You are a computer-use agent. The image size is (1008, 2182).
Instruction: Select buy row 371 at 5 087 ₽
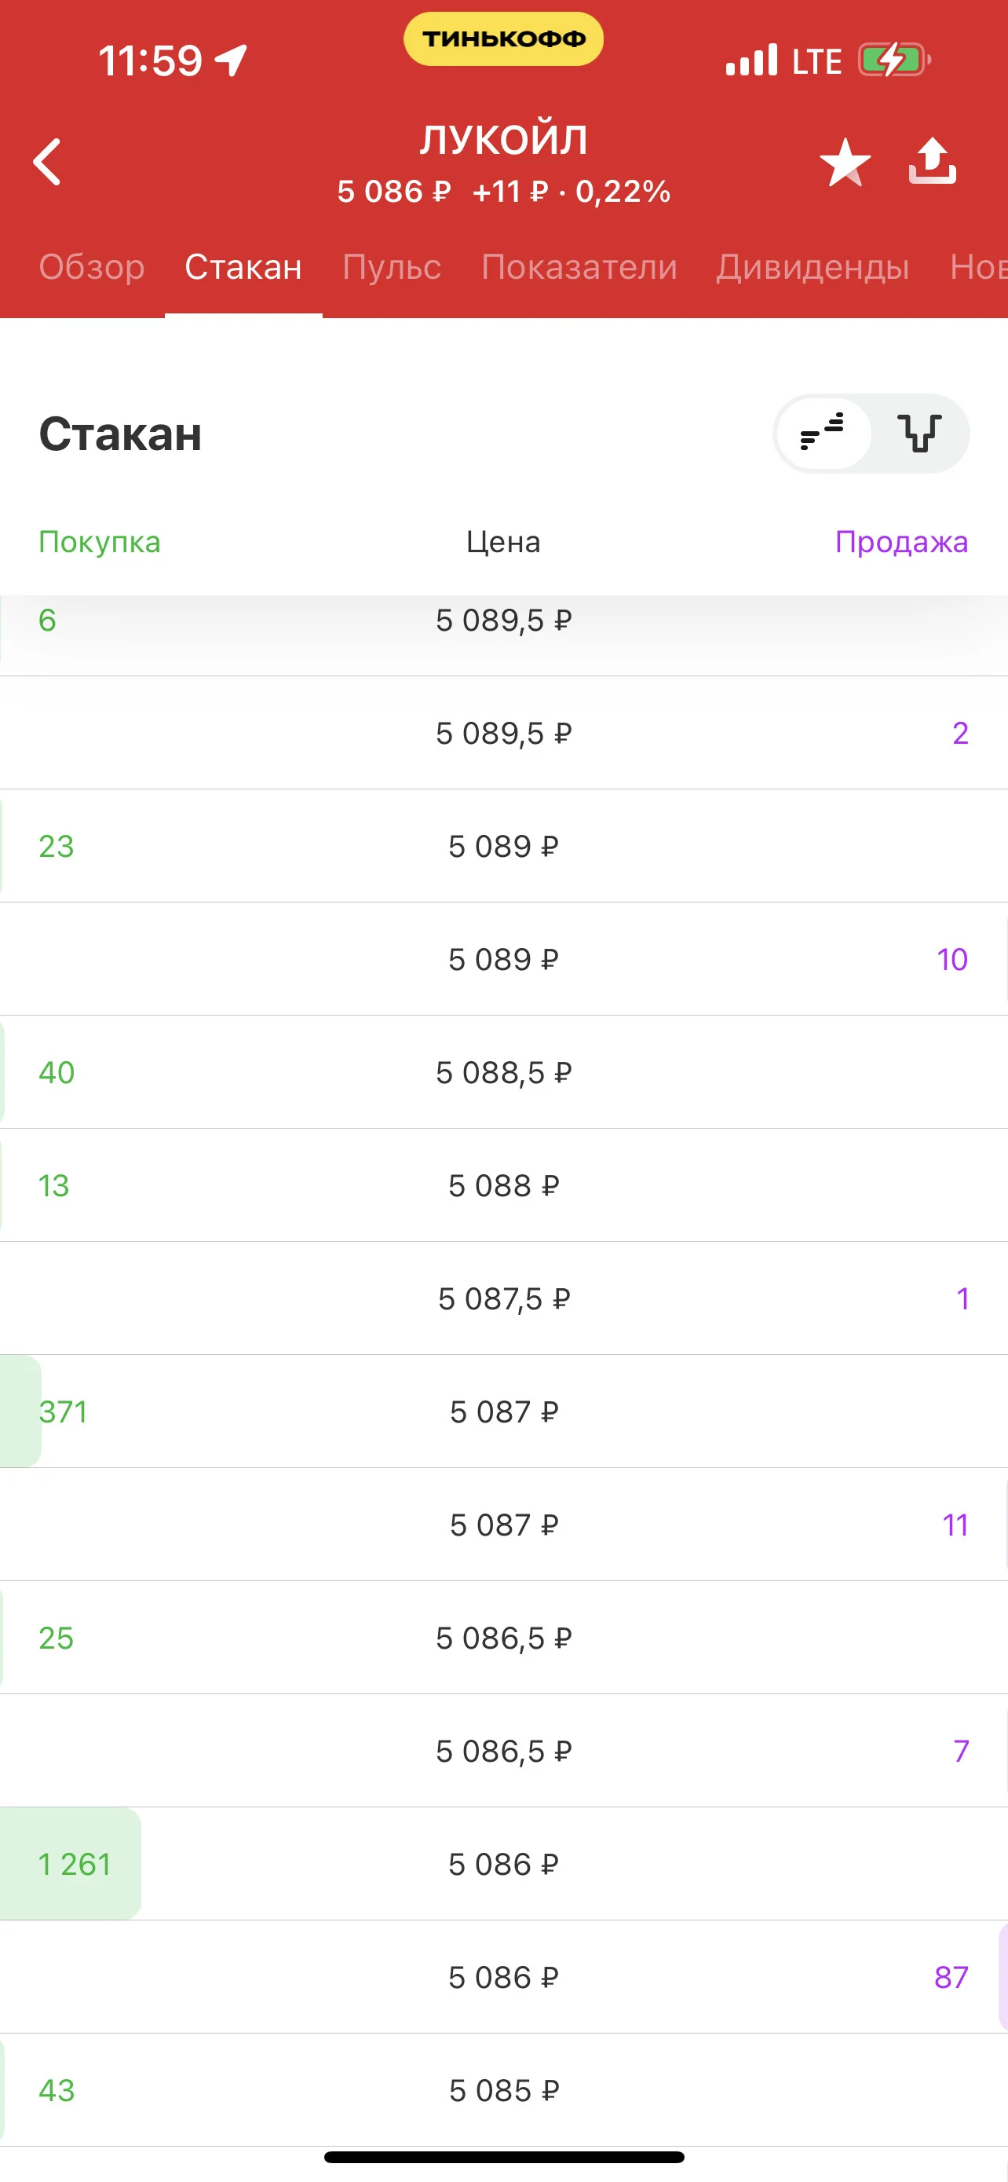pyautogui.click(x=503, y=1411)
